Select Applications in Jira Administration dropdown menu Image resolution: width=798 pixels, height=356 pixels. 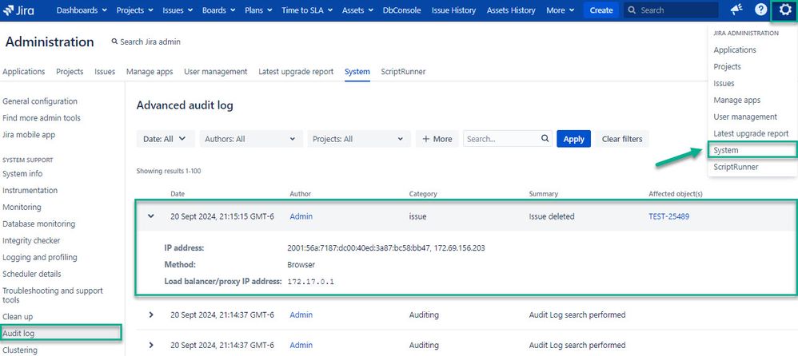pyautogui.click(x=734, y=49)
